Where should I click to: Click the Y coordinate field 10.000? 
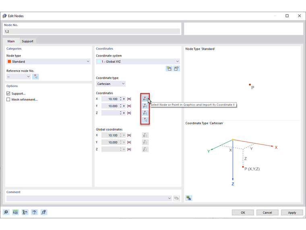[x=110, y=106]
